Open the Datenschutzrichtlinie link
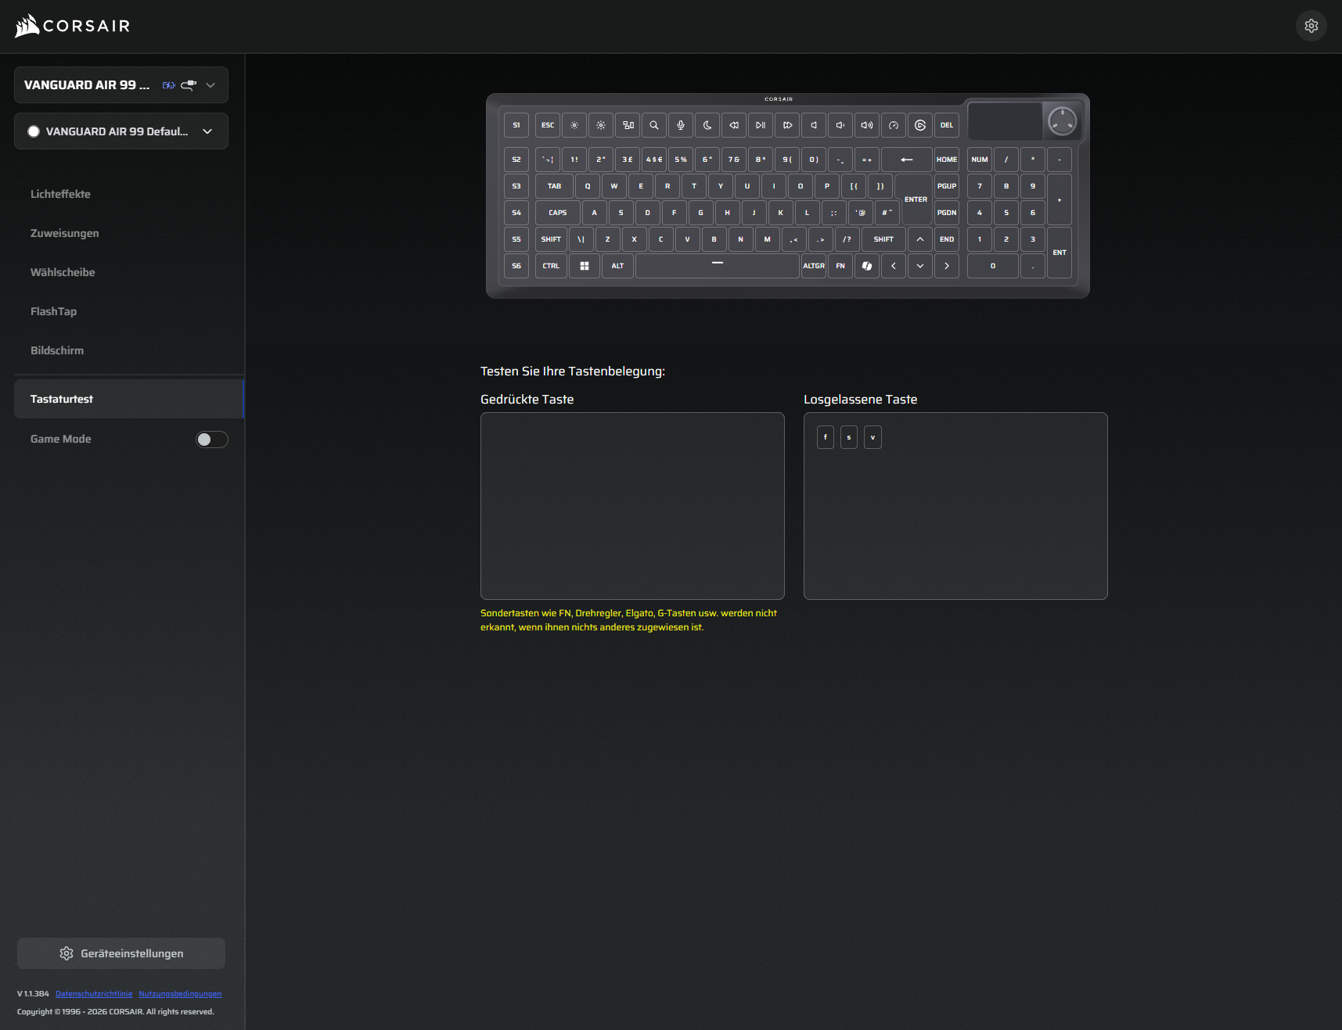The height and width of the screenshot is (1030, 1342). 94,994
